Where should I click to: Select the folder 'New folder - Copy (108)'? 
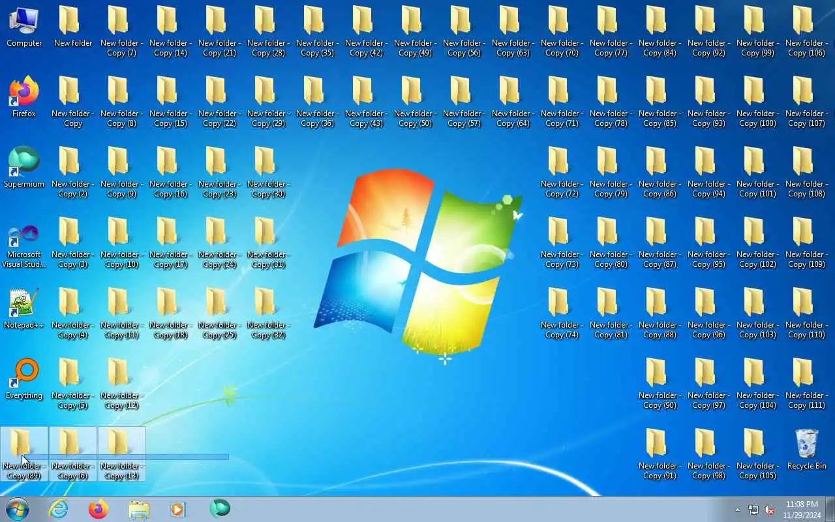(807, 172)
